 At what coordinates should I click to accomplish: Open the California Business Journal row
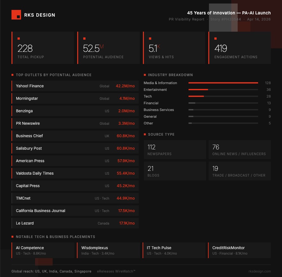pos(75,211)
